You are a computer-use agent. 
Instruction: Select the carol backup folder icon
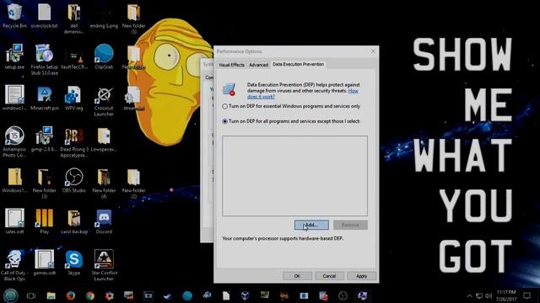[x=73, y=221]
